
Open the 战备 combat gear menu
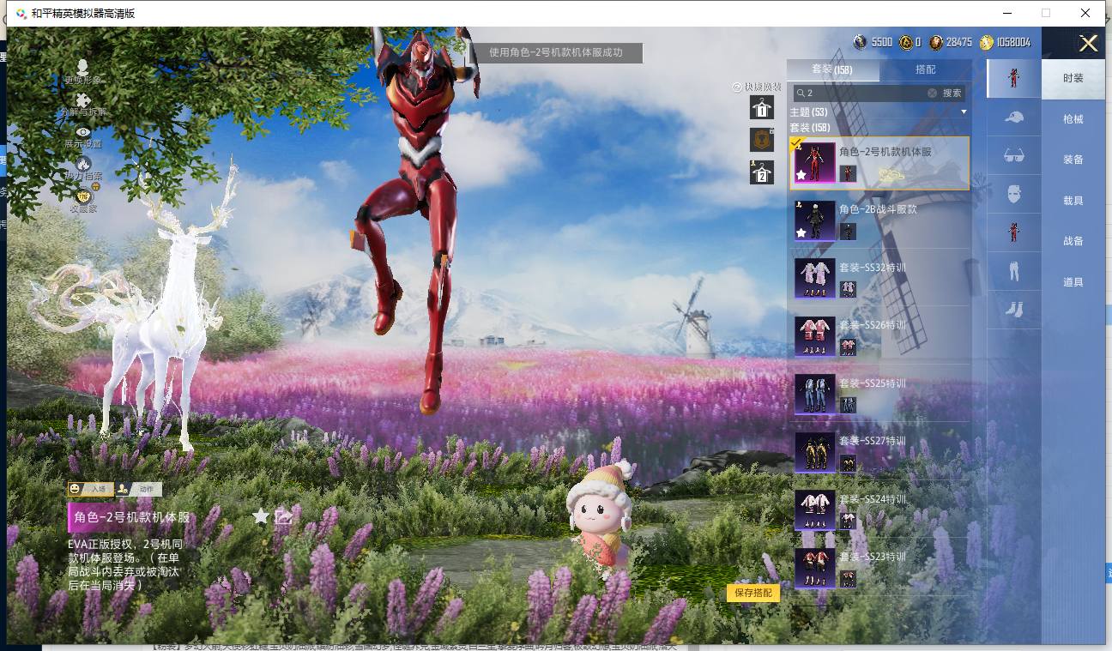click(x=1073, y=241)
